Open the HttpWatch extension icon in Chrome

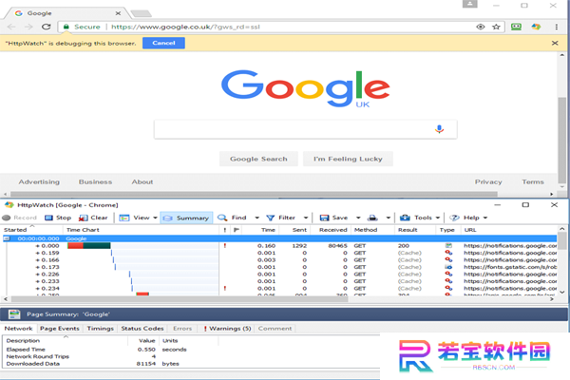click(x=536, y=27)
